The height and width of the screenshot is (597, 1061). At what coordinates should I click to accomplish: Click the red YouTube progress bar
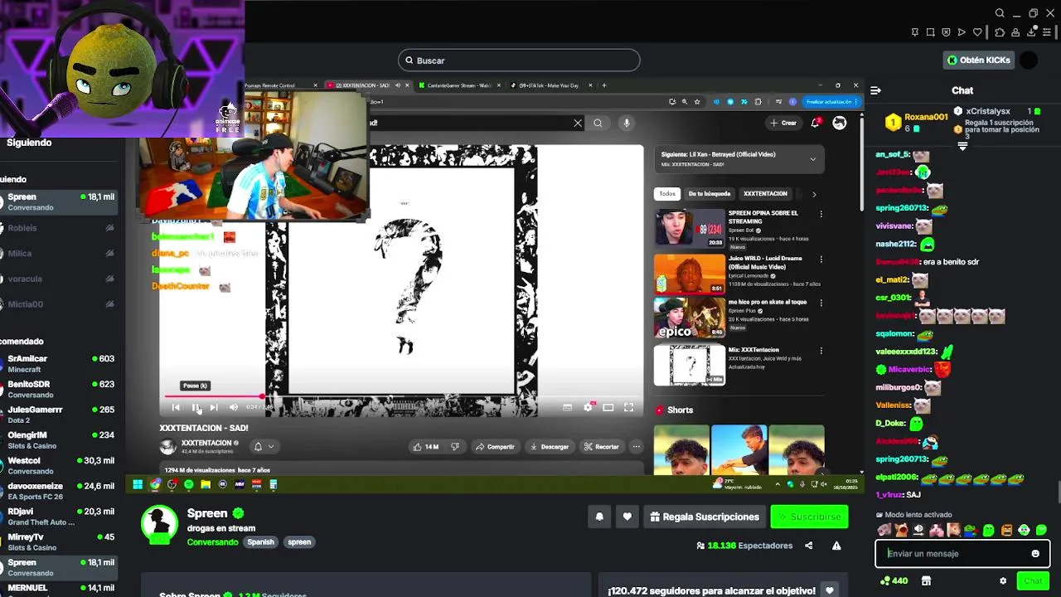(x=212, y=396)
